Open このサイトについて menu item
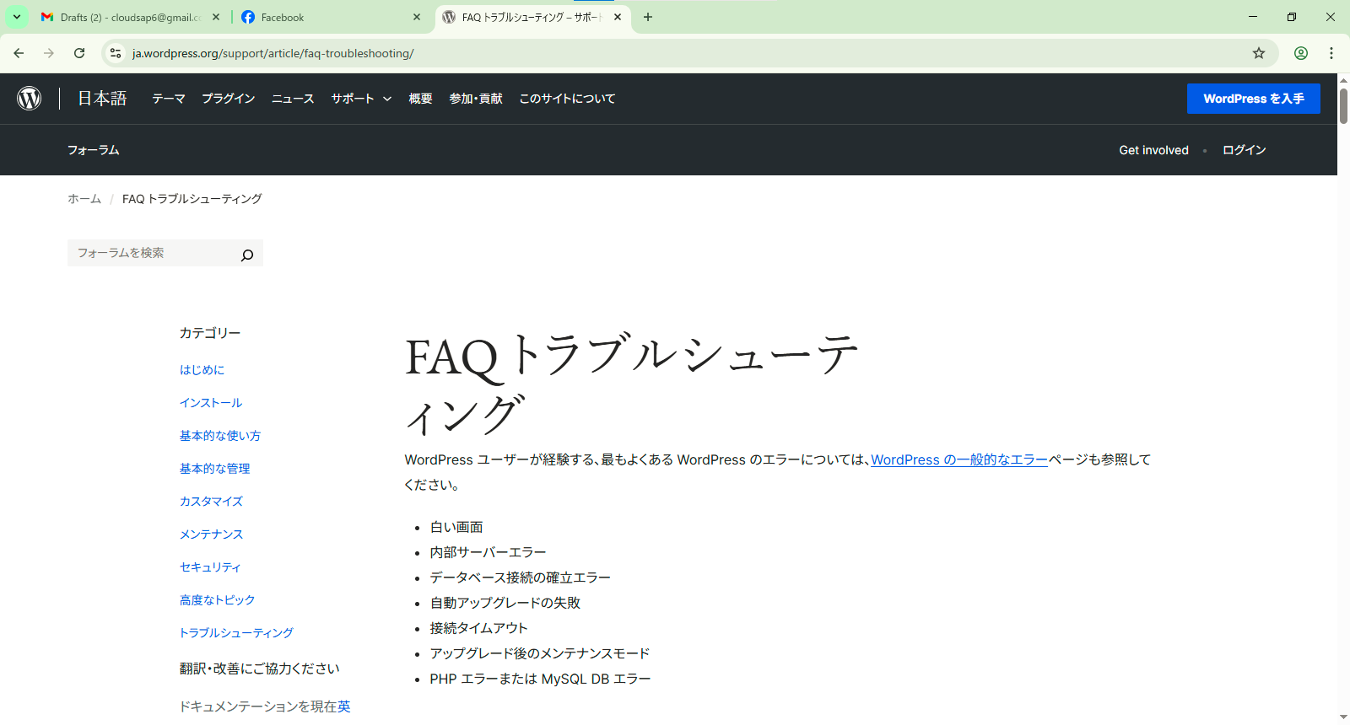1350x725 pixels. tap(567, 99)
